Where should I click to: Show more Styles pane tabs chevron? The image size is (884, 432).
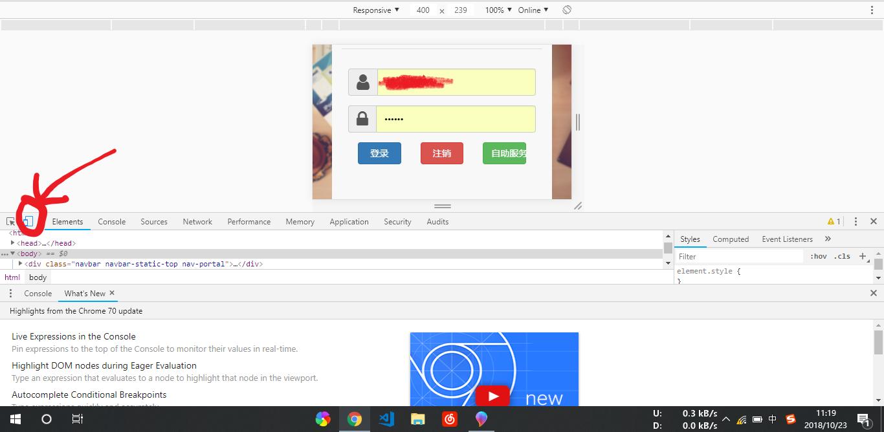[828, 239]
